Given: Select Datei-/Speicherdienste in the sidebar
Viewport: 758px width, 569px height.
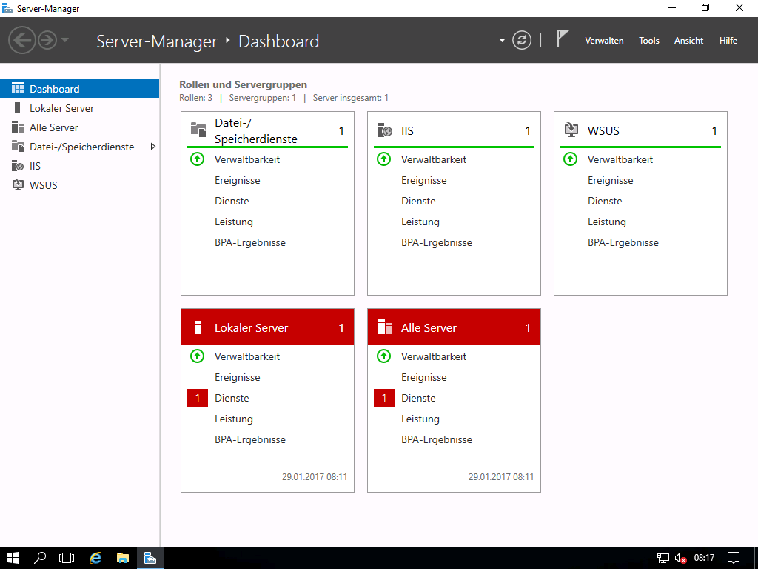Looking at the screenshot, I should pyautogui.click(x=79, y=147).
